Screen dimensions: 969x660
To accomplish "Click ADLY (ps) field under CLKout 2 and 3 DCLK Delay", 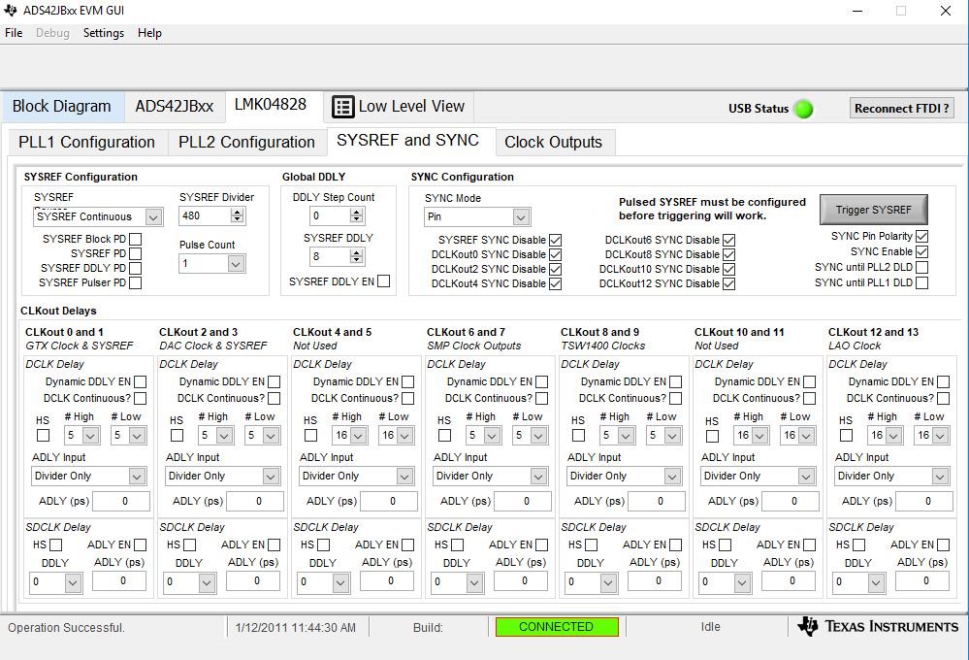I will 254,501.
